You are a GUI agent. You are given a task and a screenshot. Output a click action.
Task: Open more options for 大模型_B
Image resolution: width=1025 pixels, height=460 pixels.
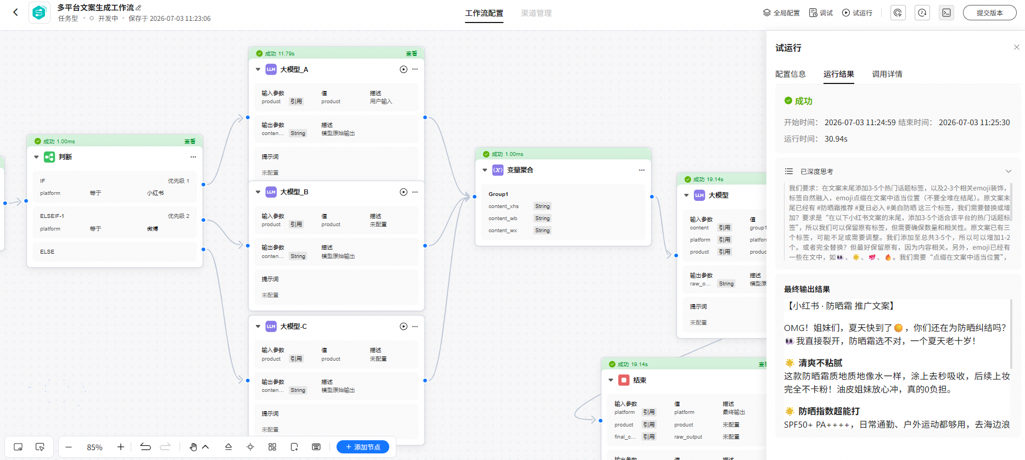pos(415,192)
